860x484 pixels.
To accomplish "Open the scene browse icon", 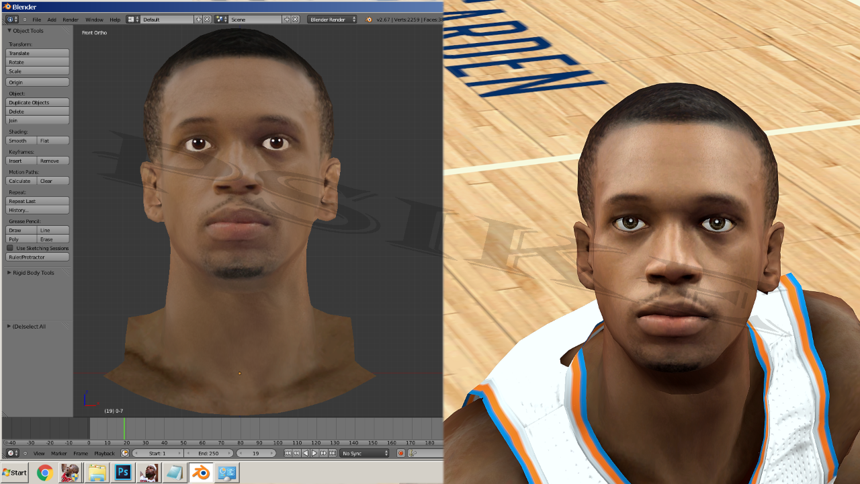I will [x=222, y=19].
